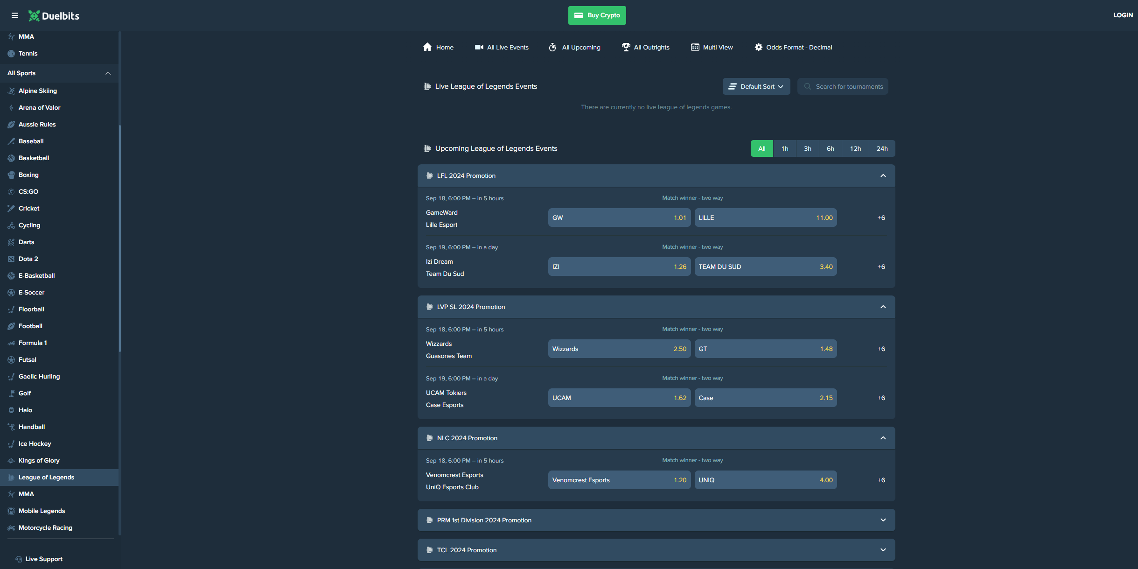Click the Arena of Valor sidebar icon

[x=11, y=108]
